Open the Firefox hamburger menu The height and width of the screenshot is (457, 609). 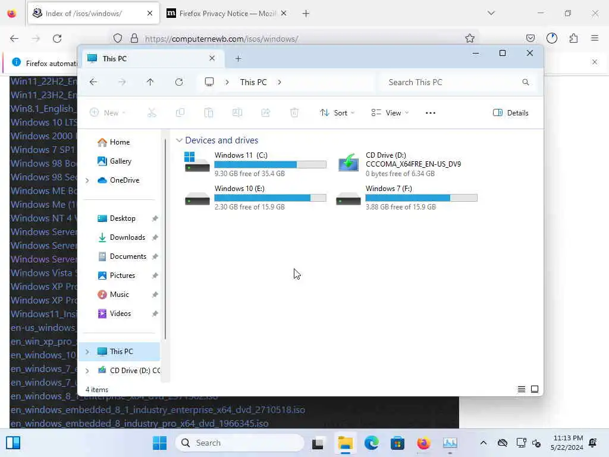tap(595, 38)
